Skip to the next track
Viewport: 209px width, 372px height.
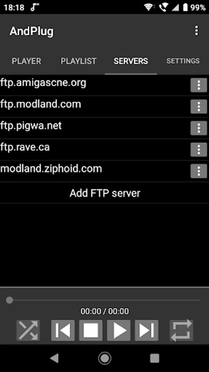click(x=147, y=330)
